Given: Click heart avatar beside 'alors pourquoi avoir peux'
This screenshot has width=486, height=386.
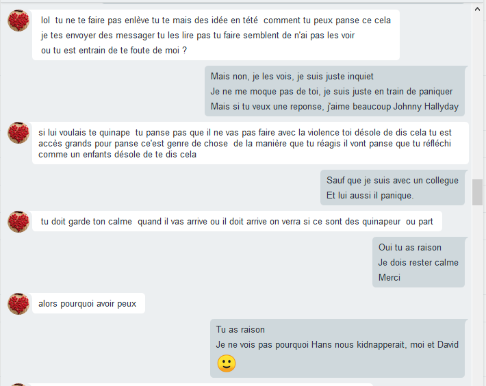Looking at the screenshot, I should [x=18, y=304].
